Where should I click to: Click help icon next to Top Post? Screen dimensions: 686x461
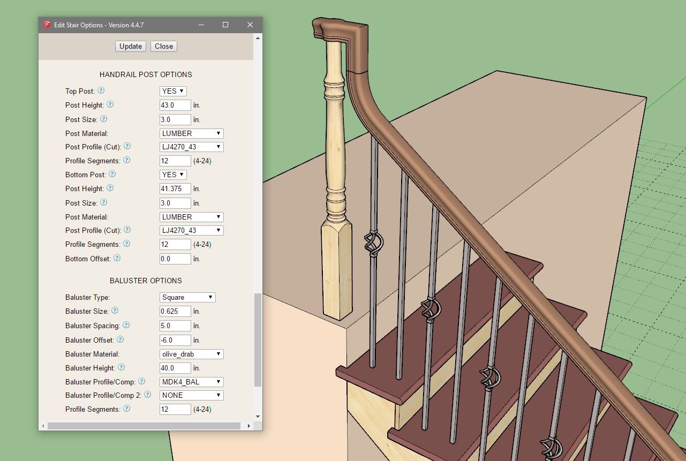(101, 90)
